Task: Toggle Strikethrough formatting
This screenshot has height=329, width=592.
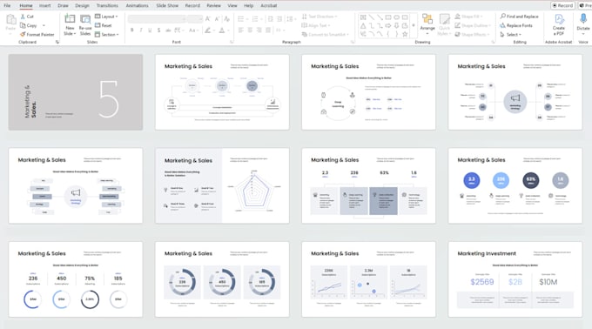Action: pos(168,30)
